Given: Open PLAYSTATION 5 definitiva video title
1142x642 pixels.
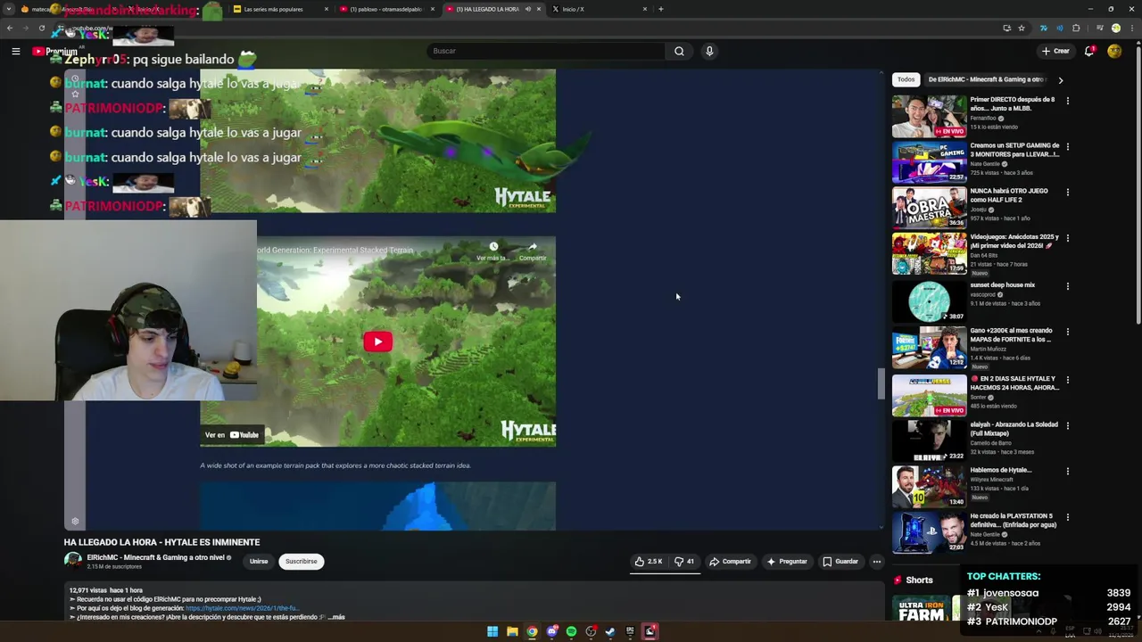Looking at the screenshot, I should coord(1013,520).
